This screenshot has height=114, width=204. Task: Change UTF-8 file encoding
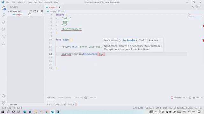(158, 108)
